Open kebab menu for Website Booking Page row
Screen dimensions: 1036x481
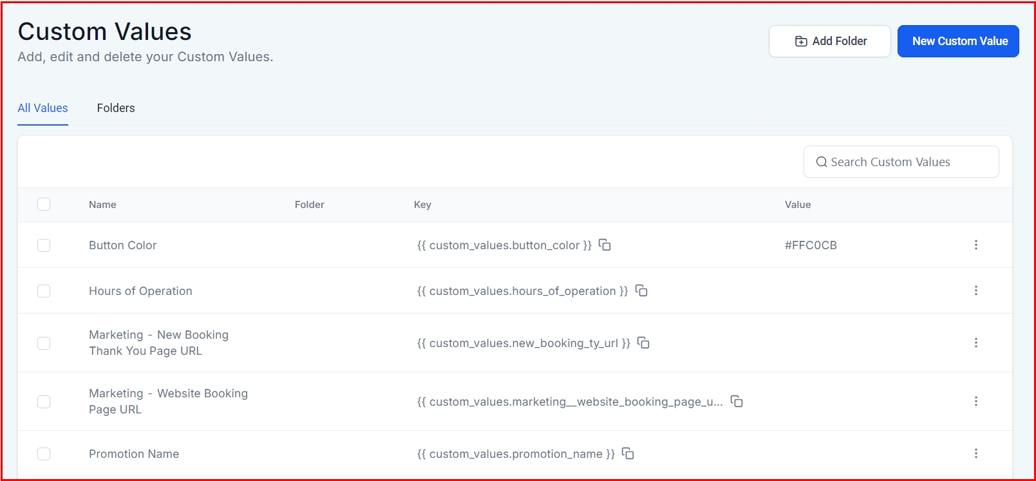click(975, 401)
